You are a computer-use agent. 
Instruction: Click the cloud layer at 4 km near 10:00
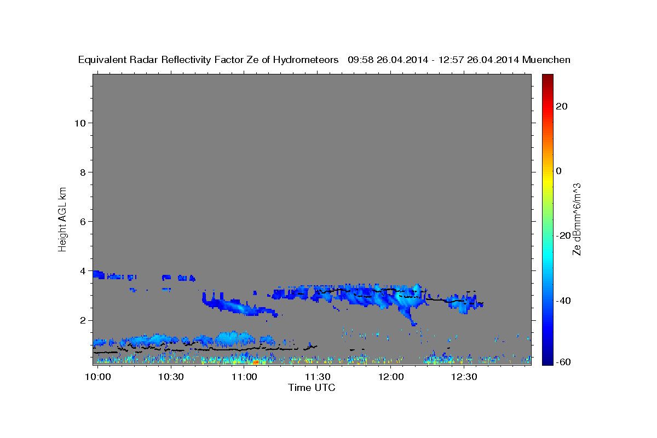click(99, 274)
